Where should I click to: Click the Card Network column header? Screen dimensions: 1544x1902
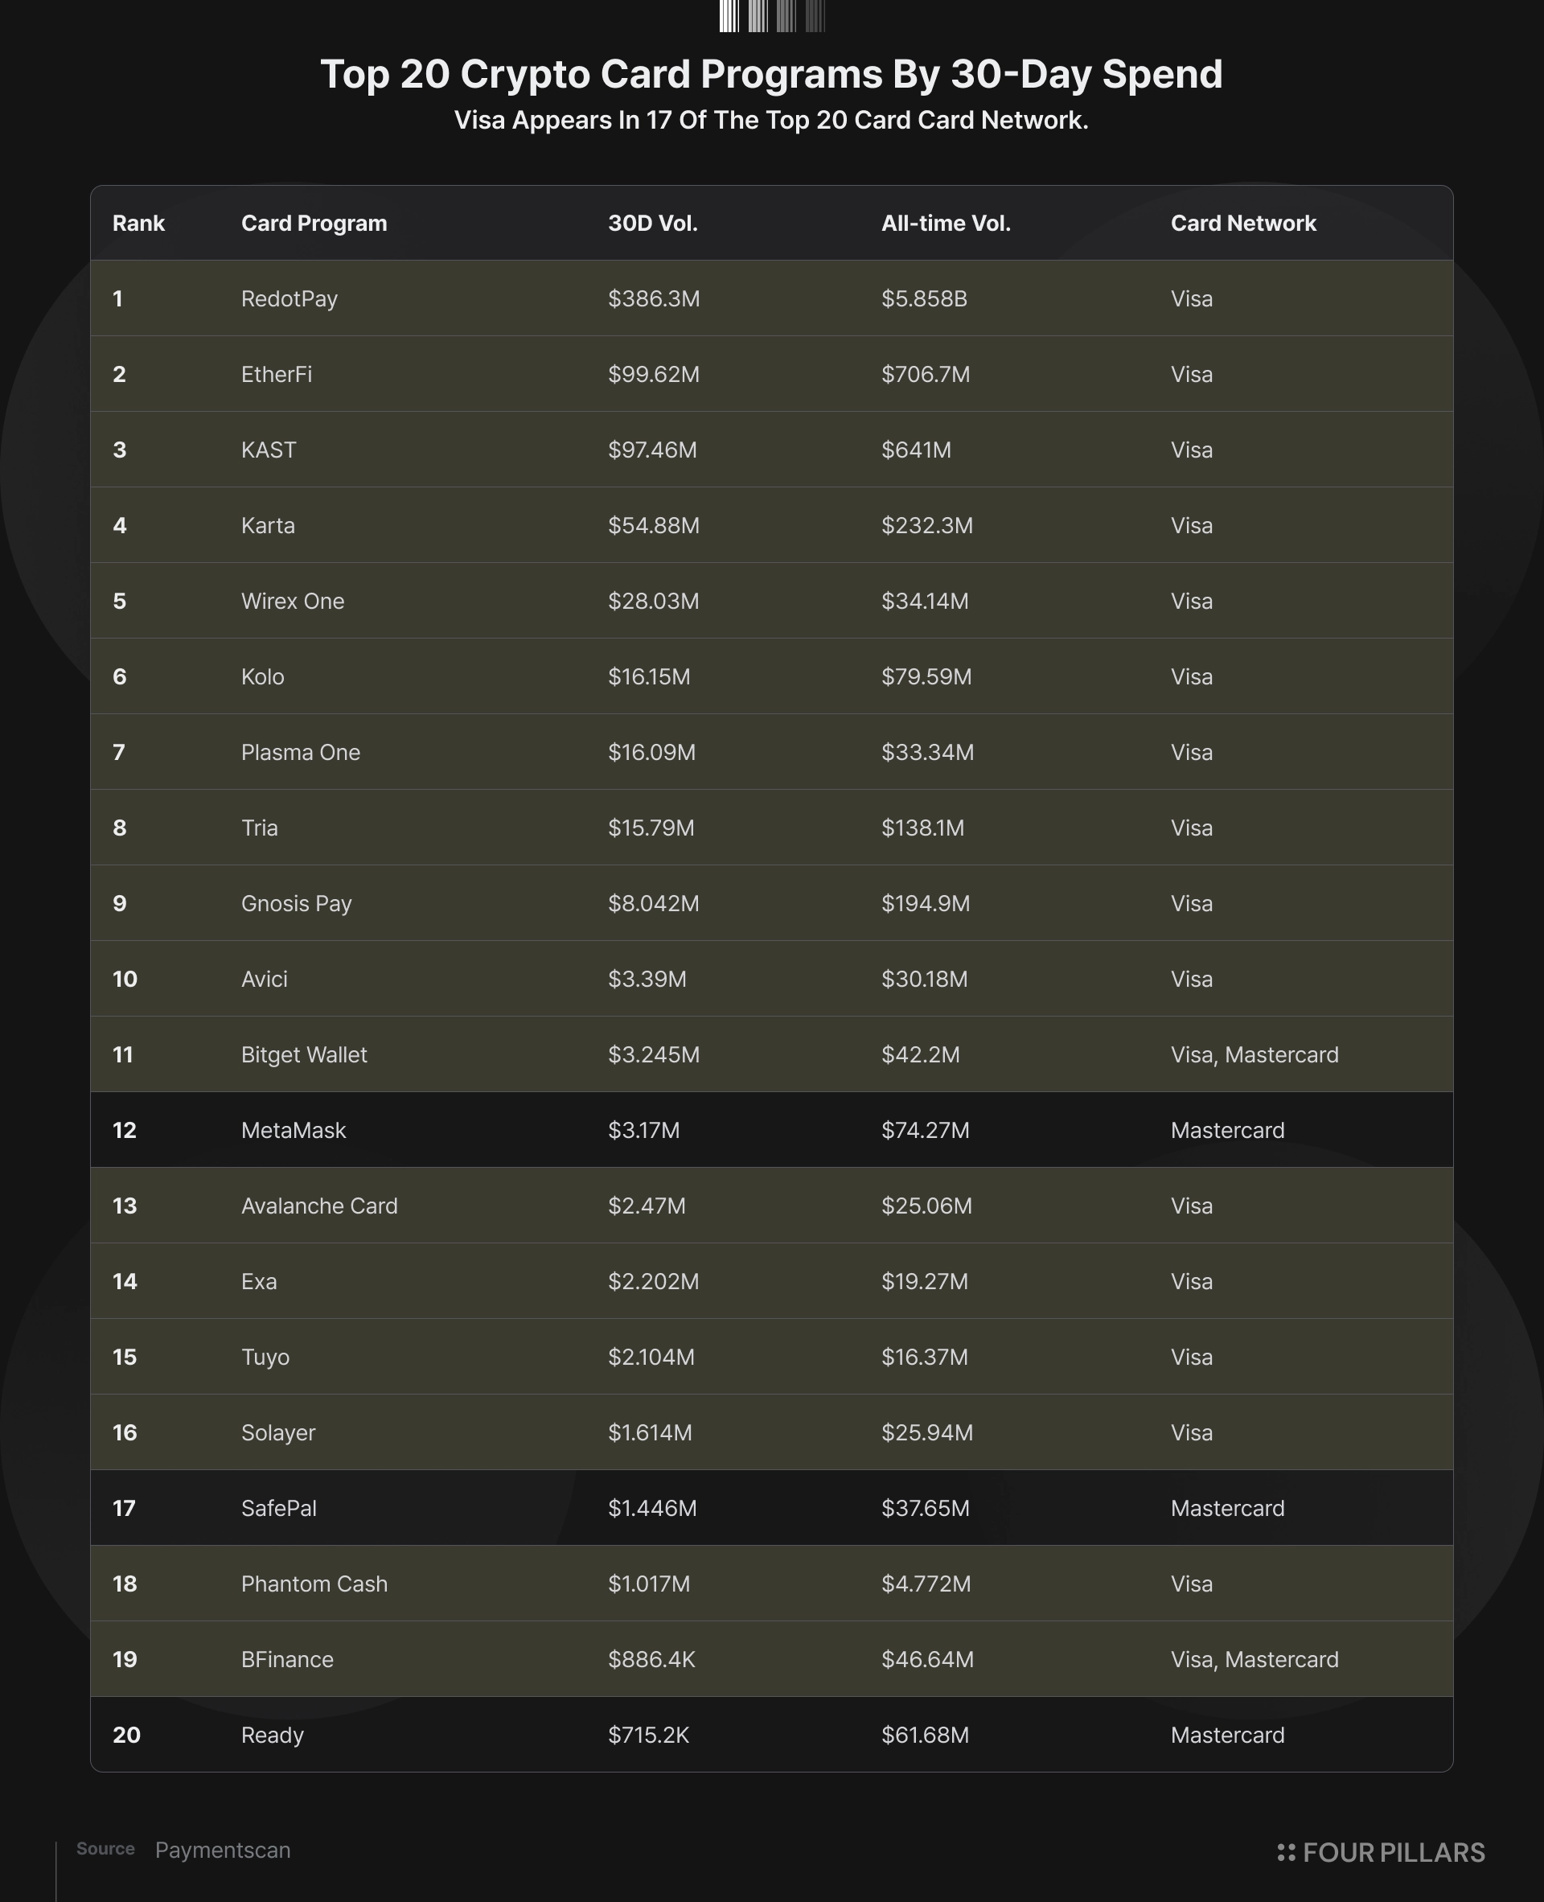tap(1243, 224)
